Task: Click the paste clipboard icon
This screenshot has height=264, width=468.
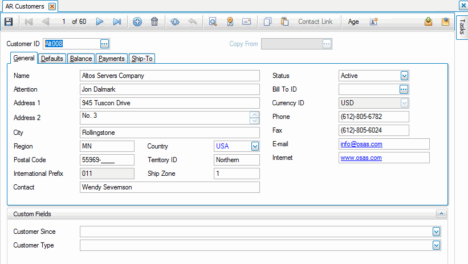Action: pyautogui.click(x=284, y=22)
